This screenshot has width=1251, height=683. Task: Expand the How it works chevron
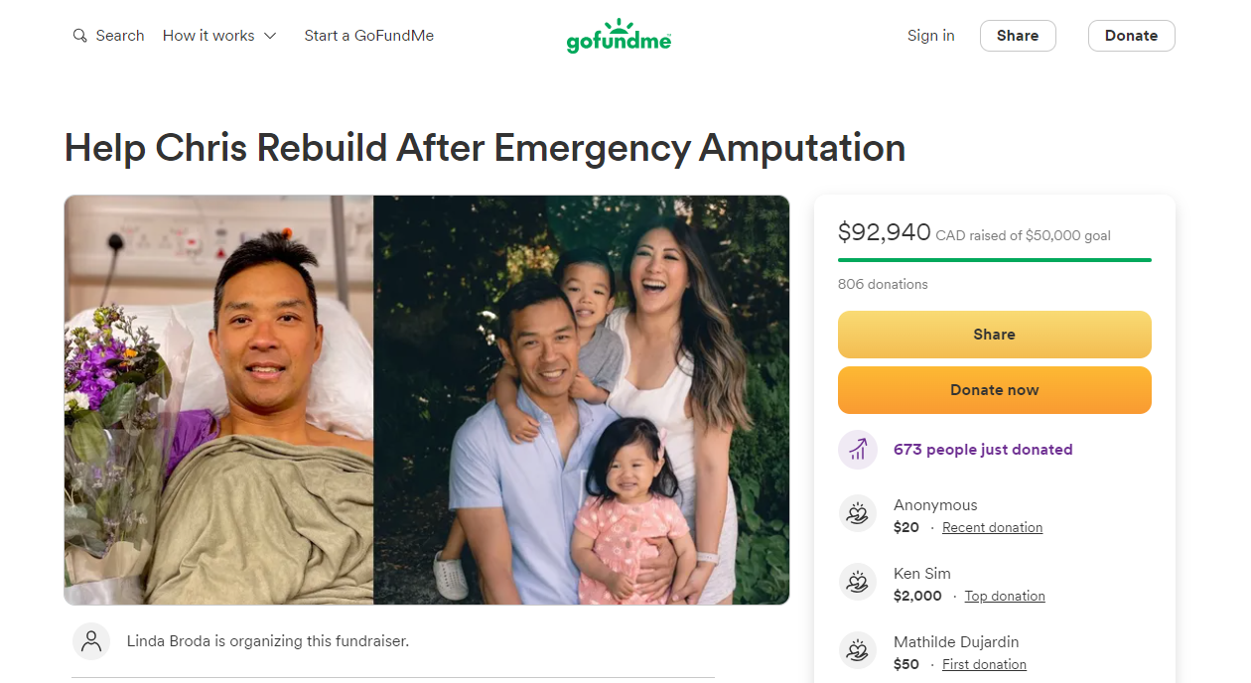270,36
